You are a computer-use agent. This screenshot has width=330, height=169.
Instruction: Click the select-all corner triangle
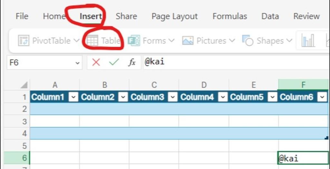click(x=24, y=85)
